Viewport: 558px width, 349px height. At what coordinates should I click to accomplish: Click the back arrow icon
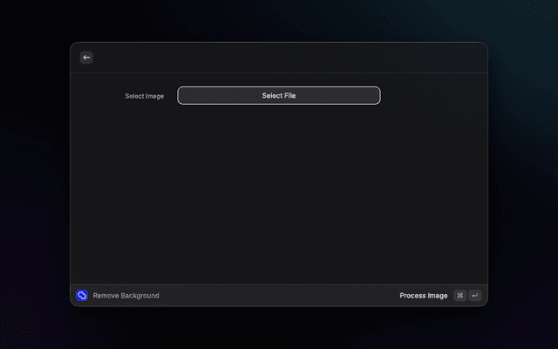[86, 58]
